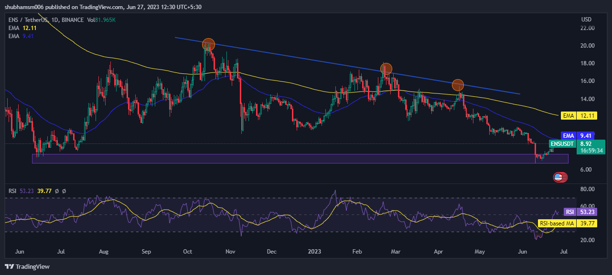Click the Dec time axis label
This screenshot has height=275, width=612.
[272, 251]
